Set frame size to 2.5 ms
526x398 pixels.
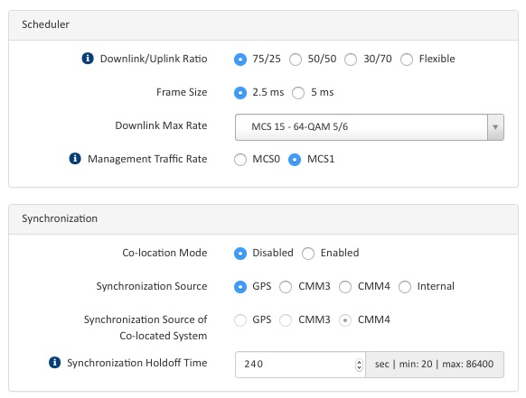(240, 93)
